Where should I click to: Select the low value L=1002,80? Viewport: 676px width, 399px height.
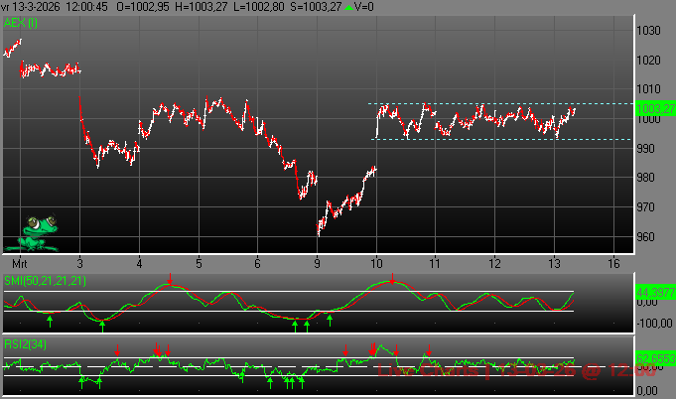[259, 7]
